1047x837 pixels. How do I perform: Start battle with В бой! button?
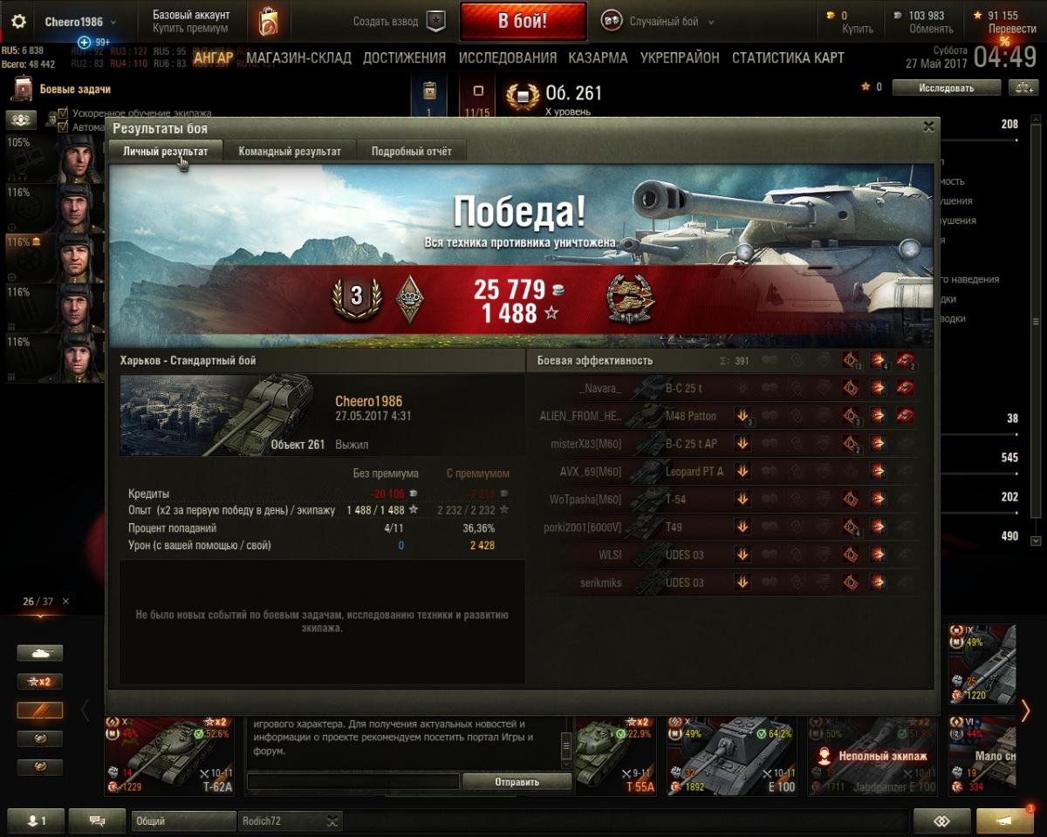click(x=523, y=22)
